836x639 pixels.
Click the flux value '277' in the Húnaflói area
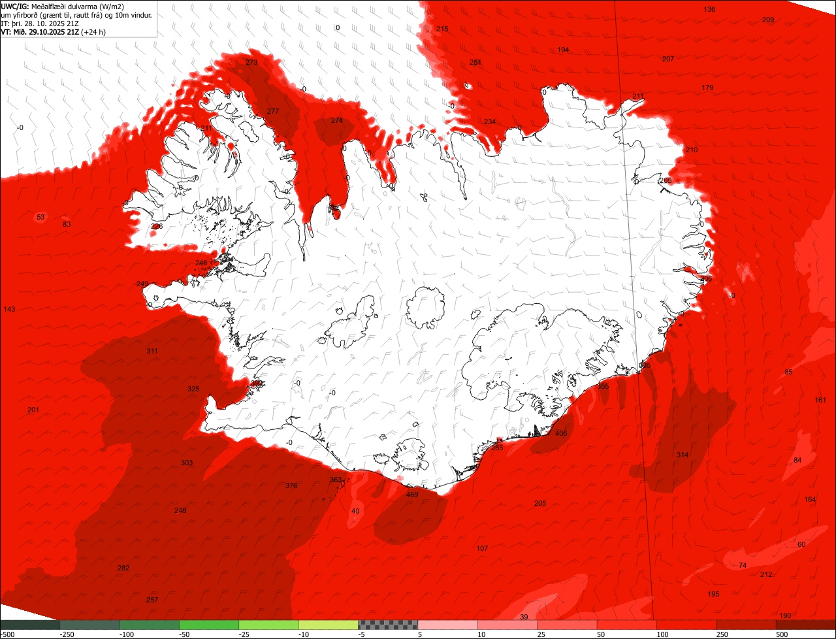(273, 111)
